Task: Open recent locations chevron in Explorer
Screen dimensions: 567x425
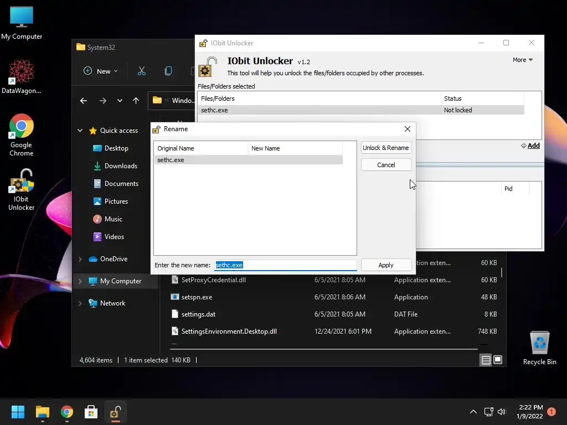Action: click(120, 101)
